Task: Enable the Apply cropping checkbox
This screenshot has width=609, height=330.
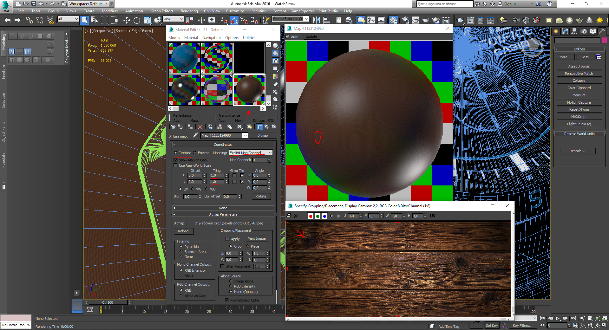Action: 227,239
